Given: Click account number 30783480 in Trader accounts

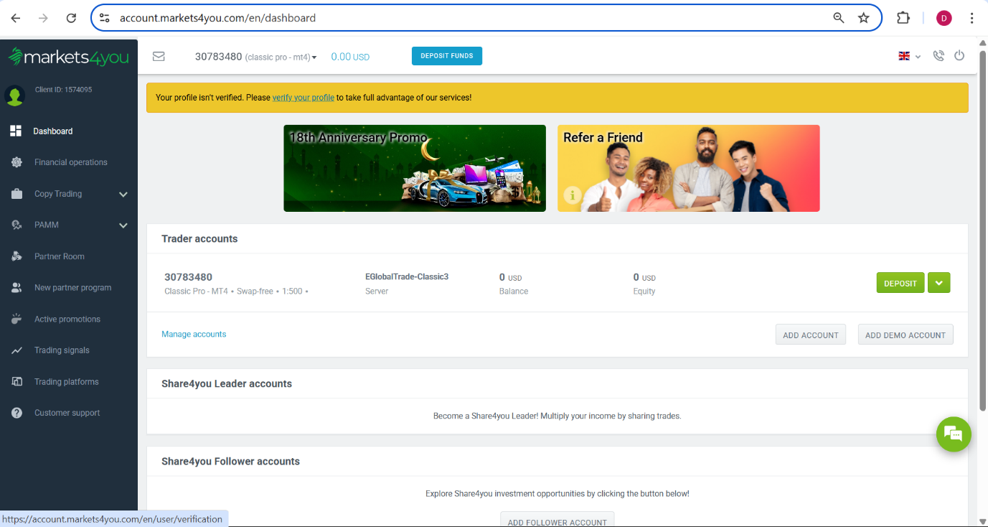Looking at the screenshot, I should pyautogui.click(x=188, y=277).
